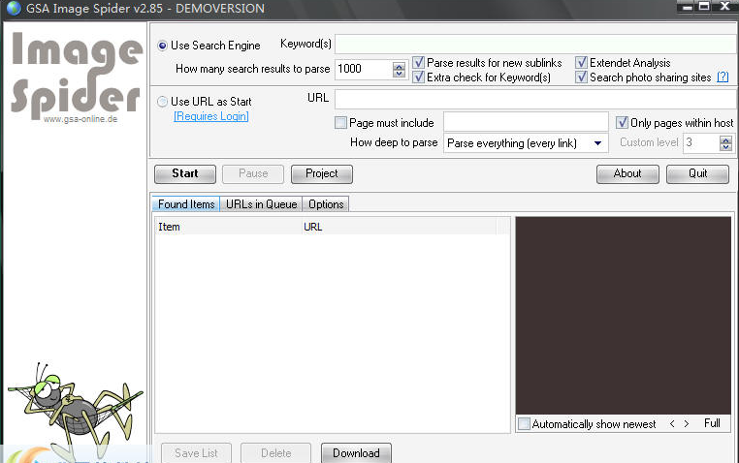Open the Requires Login link
The image size is (739, 463).
click(211, 116)
